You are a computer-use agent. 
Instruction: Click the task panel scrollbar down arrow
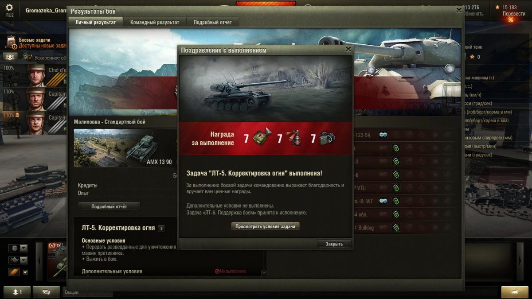click(x=264, y=273)
